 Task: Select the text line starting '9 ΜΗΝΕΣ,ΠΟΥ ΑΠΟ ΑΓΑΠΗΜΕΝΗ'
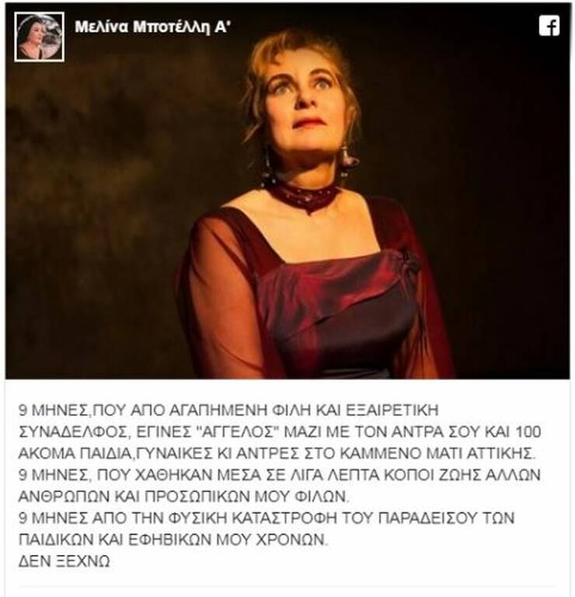[228, 410]
